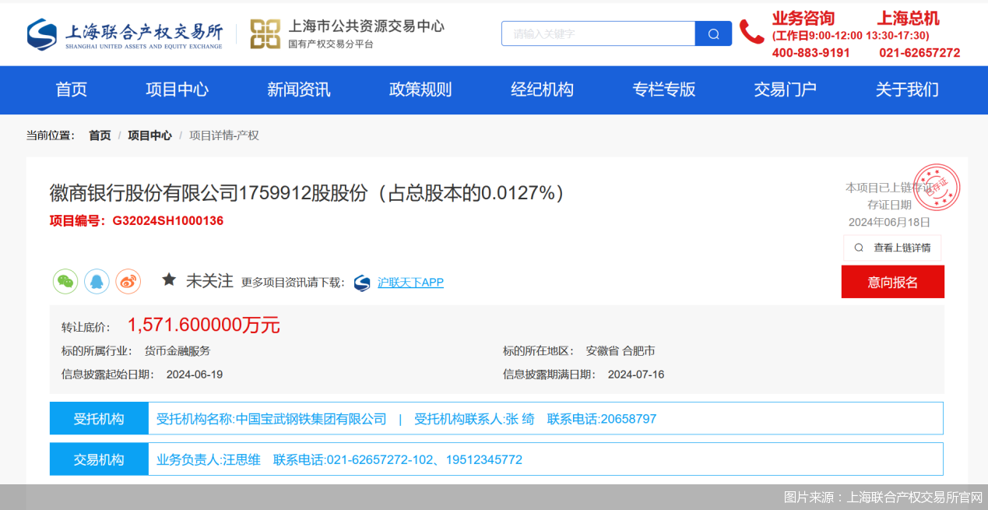Go to 新闻资讯 in navigation bar
988x510 pixels.
click(x=298, y=90)
